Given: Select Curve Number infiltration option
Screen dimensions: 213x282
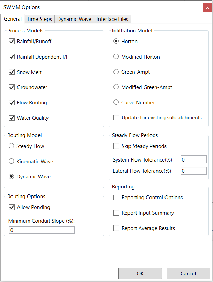Looking at the screenshot, I should [116, 103].
